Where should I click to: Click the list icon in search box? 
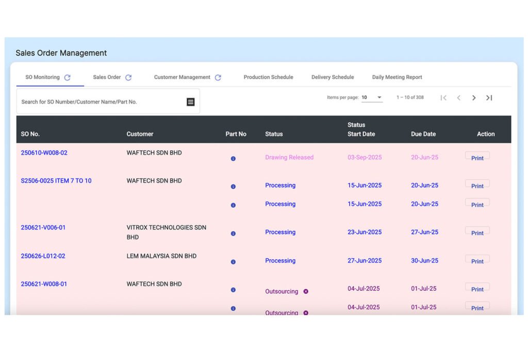[x=190, y=102]
